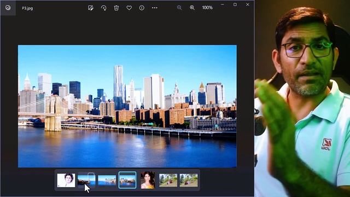Show file info with the info icon
Viewport: 350px width, 197px height.
click(x=142, y=8)
